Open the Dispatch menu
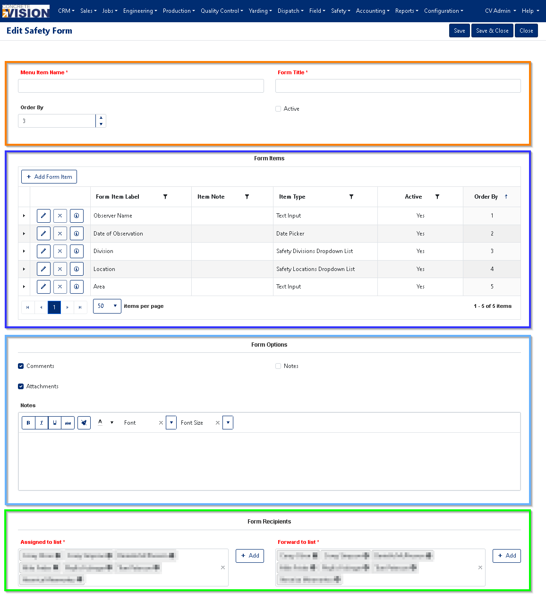The width and height of the screenshot is (546, 594). pos(290,11)
